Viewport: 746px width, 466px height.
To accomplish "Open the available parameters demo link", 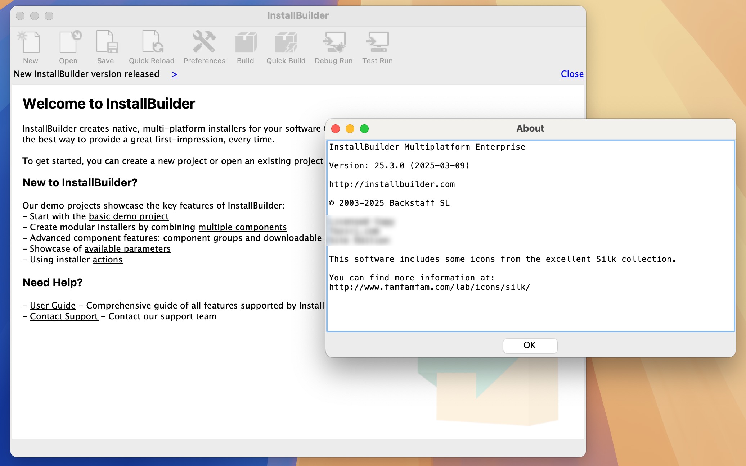I will [x=127, y=249].
